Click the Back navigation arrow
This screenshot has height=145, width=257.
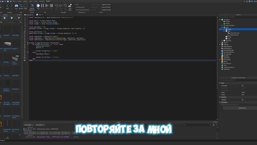(8, 6)
